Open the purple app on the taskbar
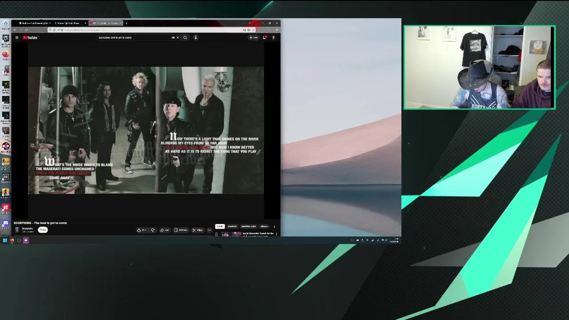The height and width of the screenshot is (320, 569). coord(26,240)
